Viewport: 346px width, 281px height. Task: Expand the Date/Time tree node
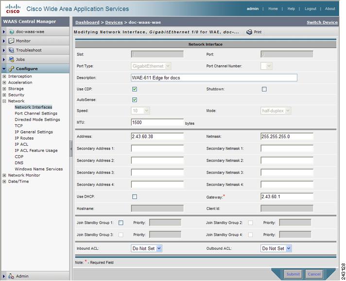click(4, 182)
